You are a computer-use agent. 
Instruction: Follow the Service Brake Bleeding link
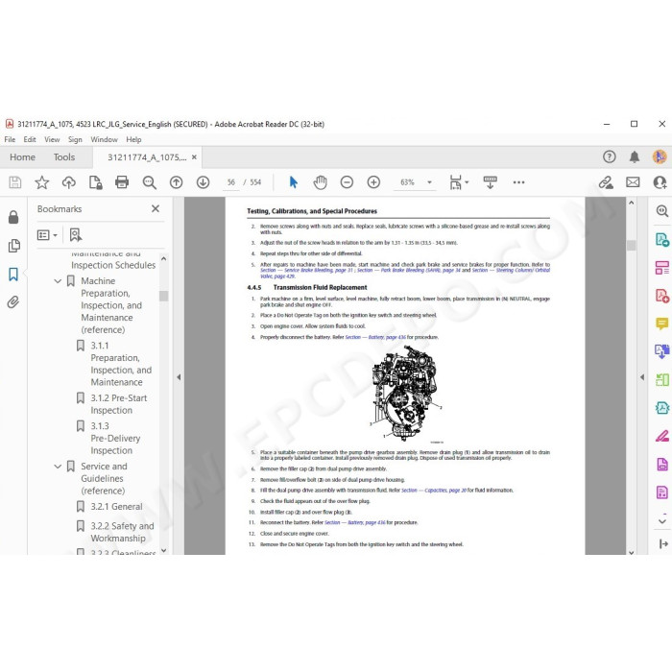[x=306, y=271]
